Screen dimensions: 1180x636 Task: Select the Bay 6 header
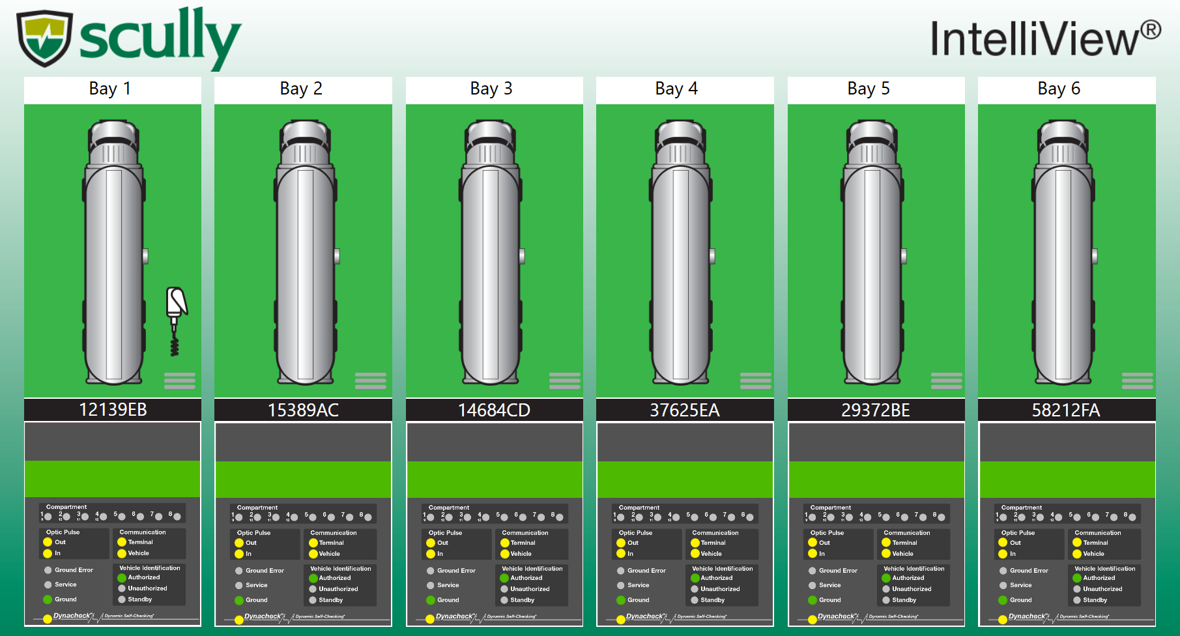[x=1067, y=90]
